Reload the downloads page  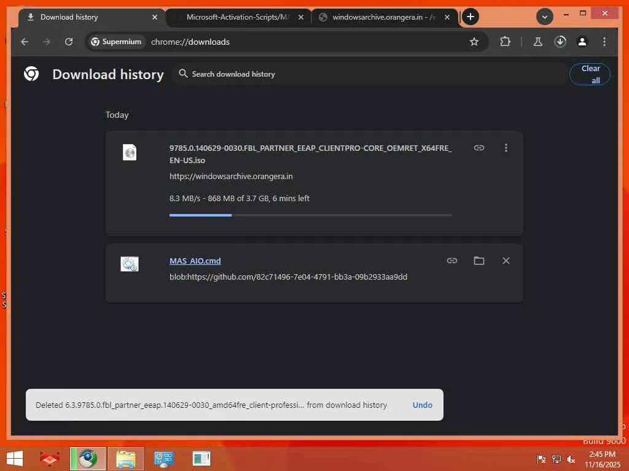(69, 42)
